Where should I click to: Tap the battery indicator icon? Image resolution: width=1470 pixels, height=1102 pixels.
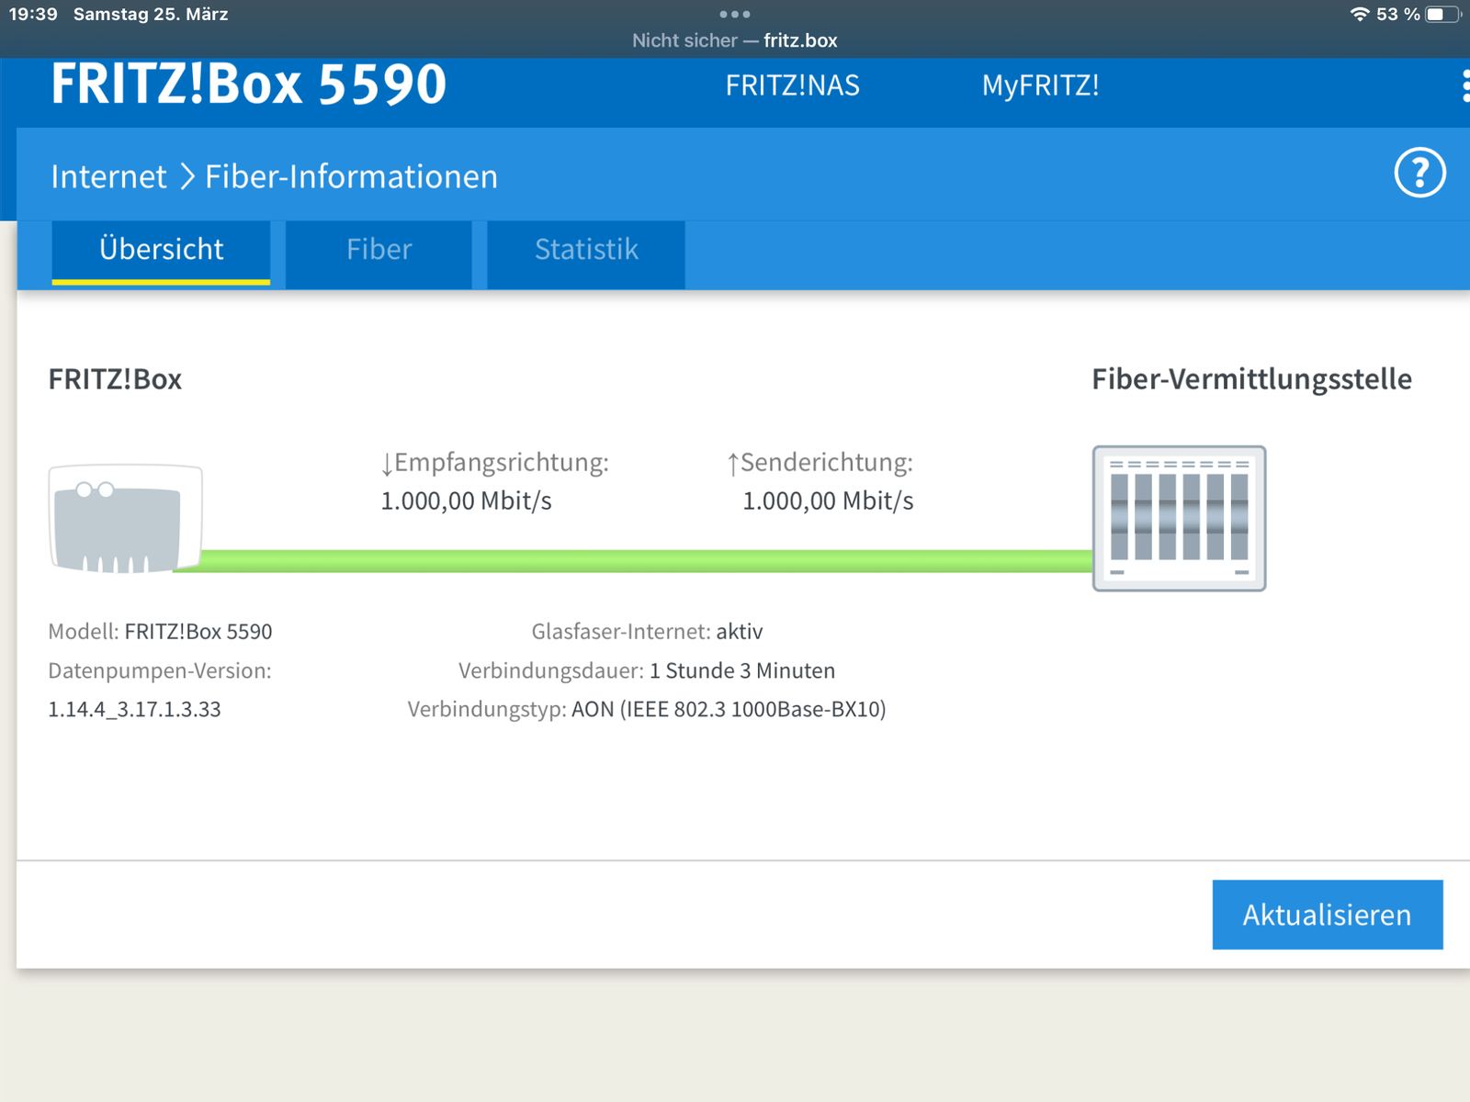pyautogui.click(x=1442, y=14)
